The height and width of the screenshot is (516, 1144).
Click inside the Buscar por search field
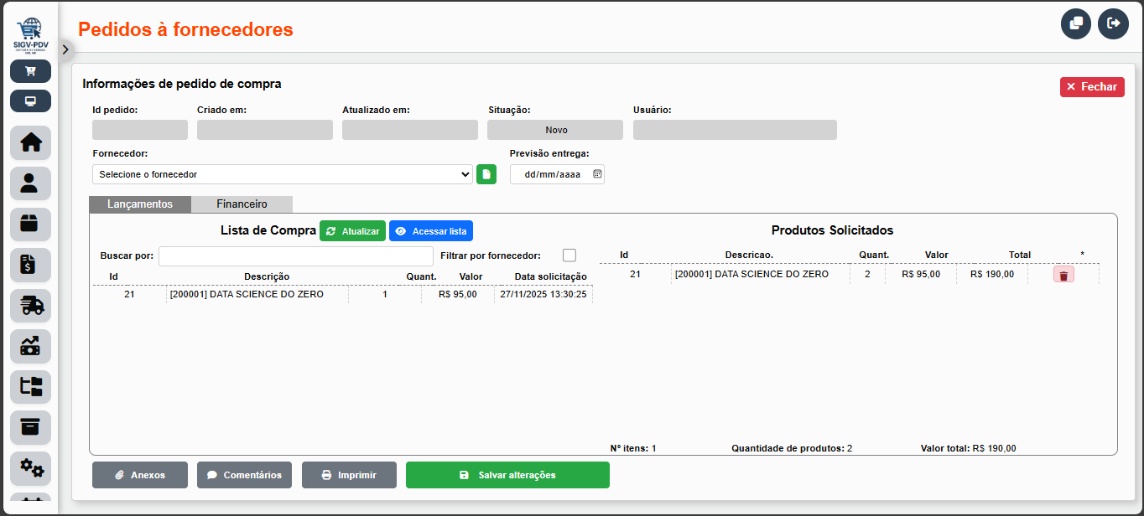tap(295, 255)
